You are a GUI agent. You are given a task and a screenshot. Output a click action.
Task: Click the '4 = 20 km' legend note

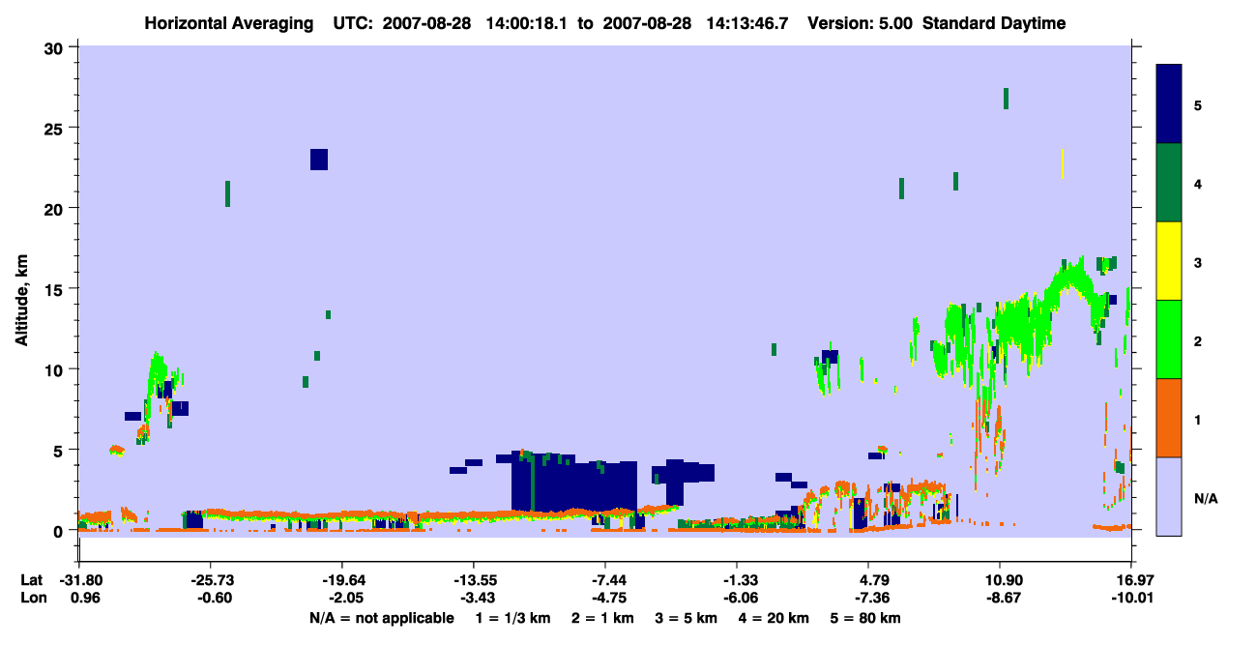point(776,617)
